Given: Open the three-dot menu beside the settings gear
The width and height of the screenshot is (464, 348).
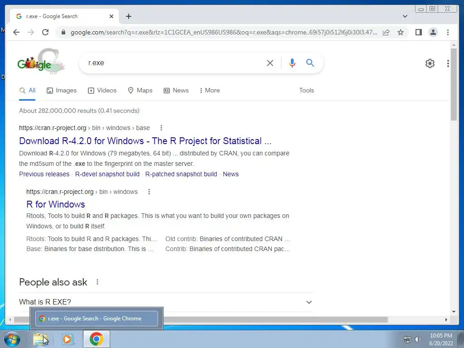Looking at the screenshot, I should (448, 63).
